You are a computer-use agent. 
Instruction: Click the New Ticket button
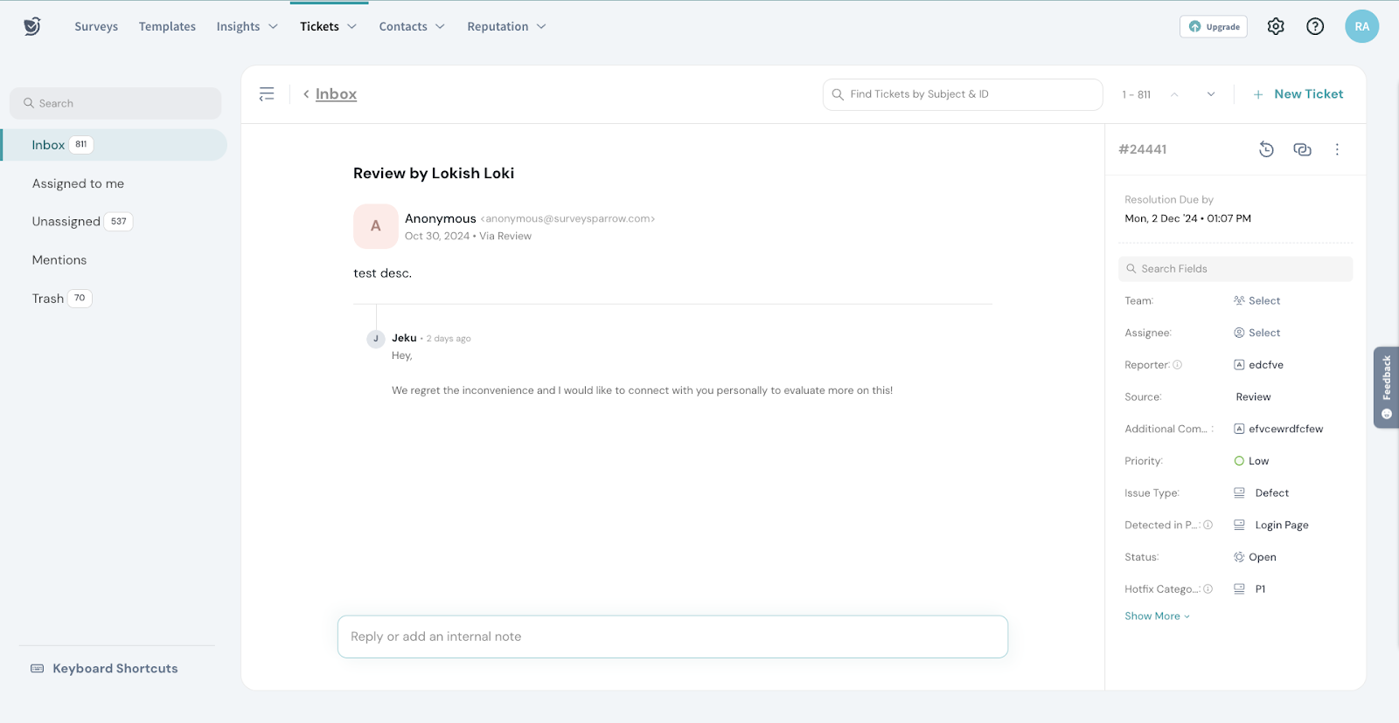pos(1298,94)
